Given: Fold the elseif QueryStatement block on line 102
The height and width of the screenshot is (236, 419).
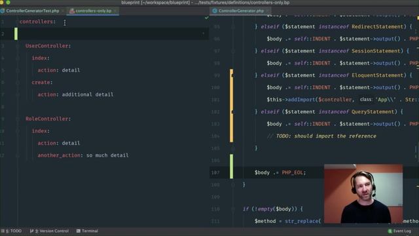Looking at the screenshot, I should pyautogui.click(x=233, y=112).
